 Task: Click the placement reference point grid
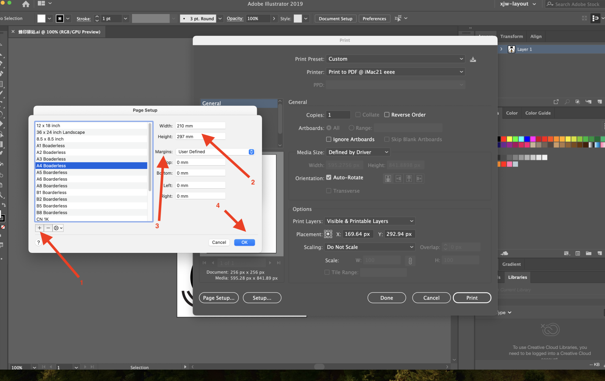(x=328, y=234)
